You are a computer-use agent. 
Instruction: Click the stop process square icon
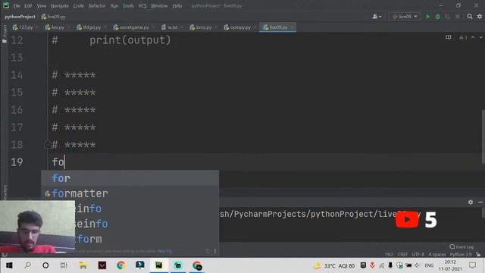point(458,17)
